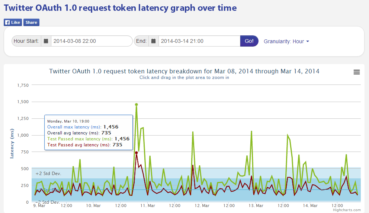Click the Go! button
The width and height of the screenshot is (369, 213).
[x=249, y=41]
